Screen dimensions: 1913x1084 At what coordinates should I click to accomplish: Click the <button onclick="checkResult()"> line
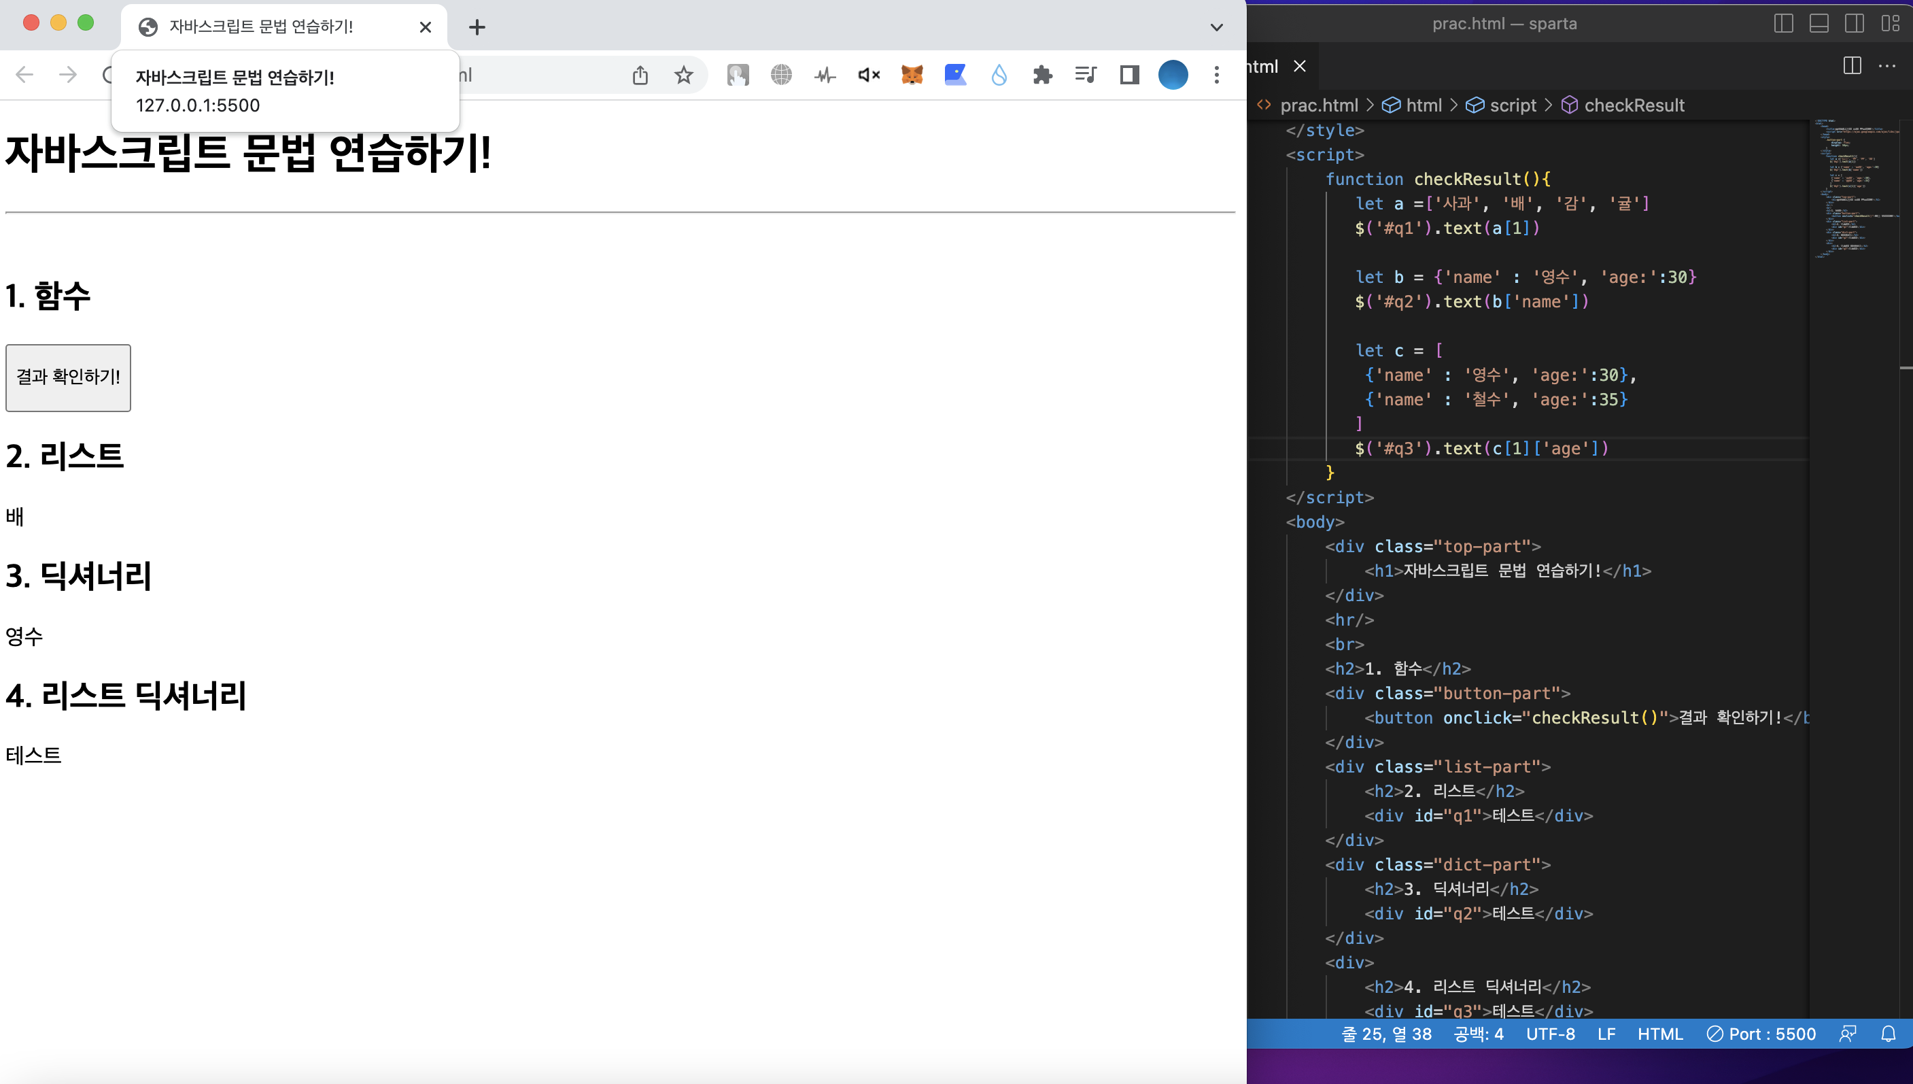point(1587,718)
